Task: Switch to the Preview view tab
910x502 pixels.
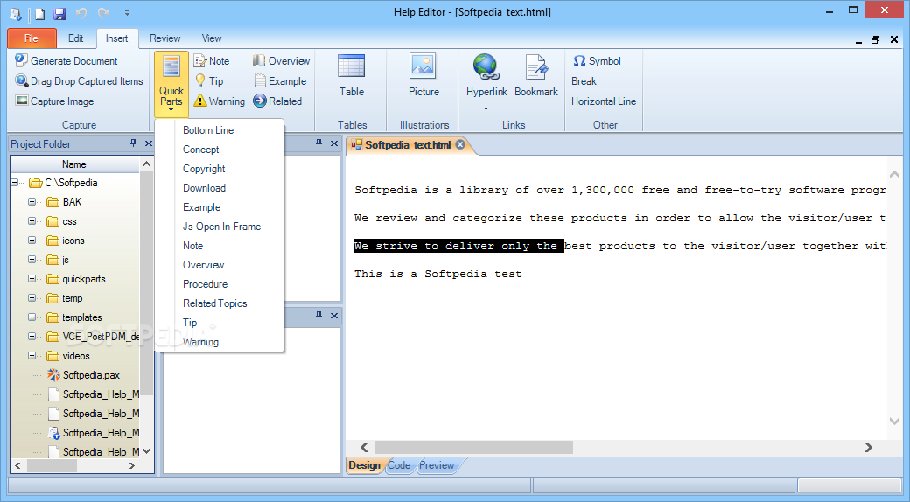Action: click(437, 465)
